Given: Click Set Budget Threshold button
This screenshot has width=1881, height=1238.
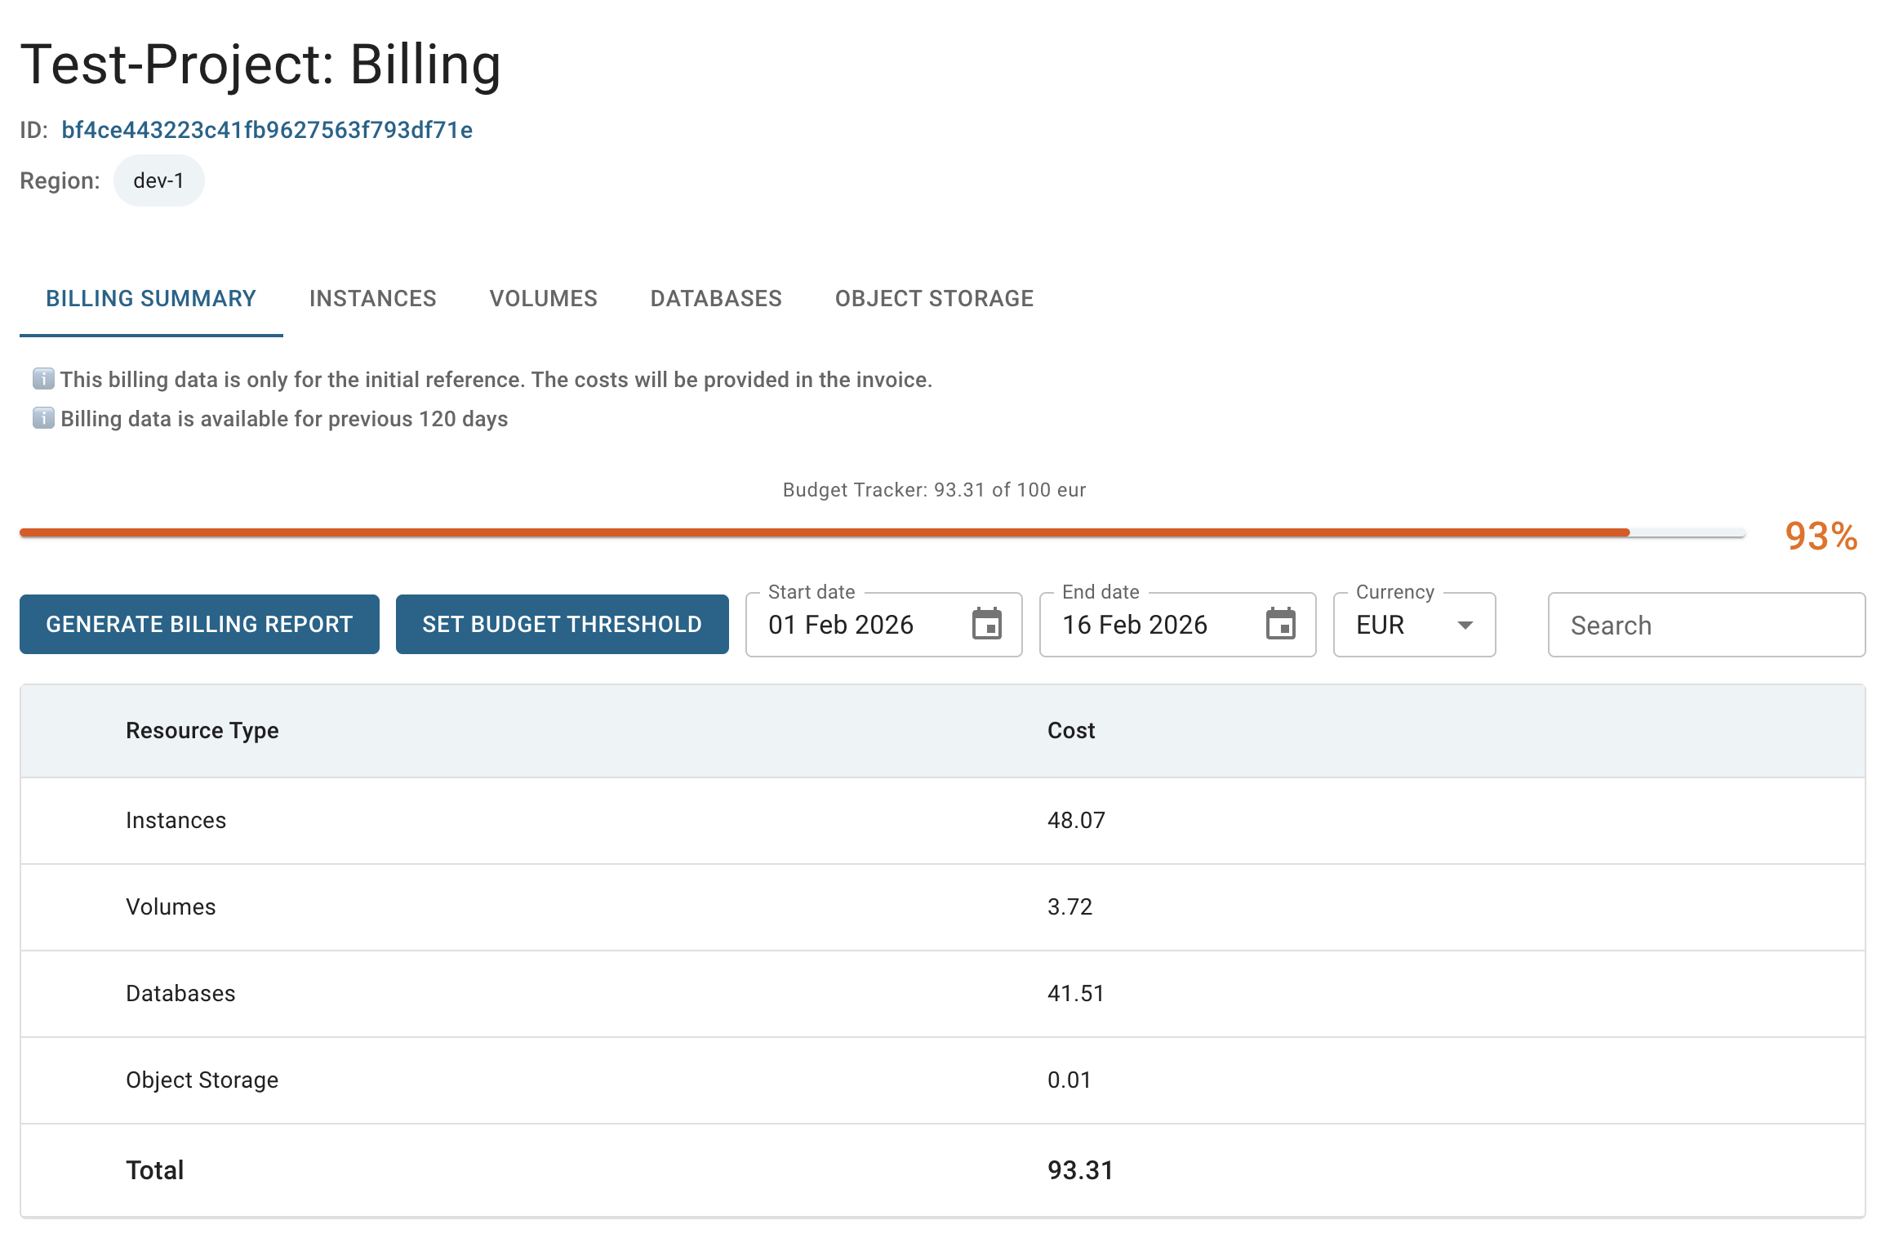Looking at the screenshot, I should [x=562, y=625].
